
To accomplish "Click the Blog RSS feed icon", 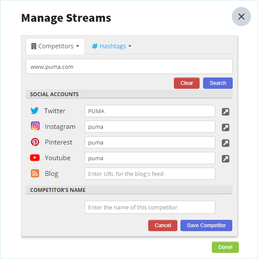I will (35, 173).
